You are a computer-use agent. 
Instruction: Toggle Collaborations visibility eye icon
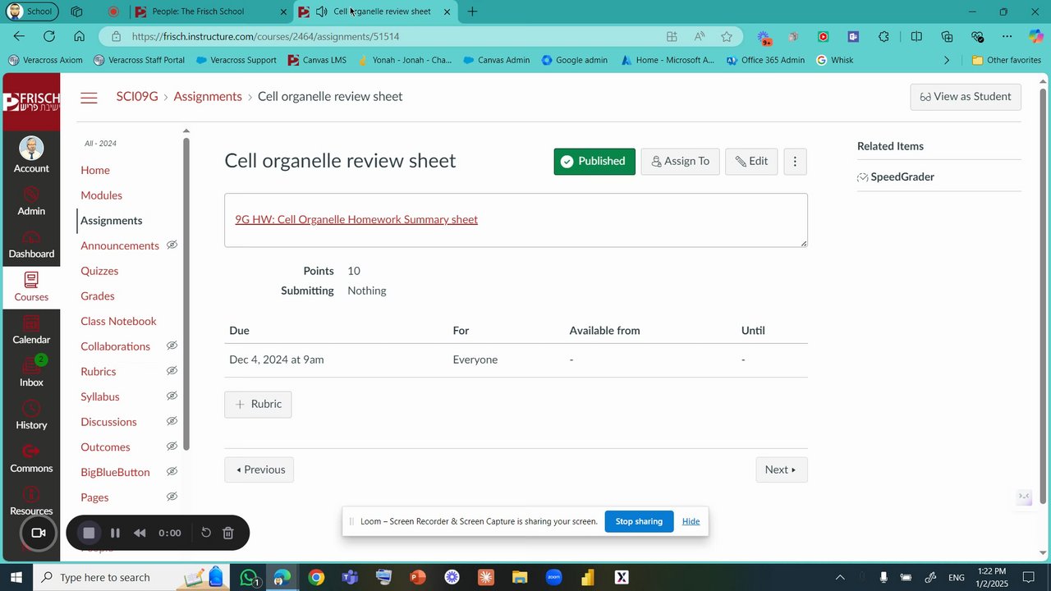172,346
